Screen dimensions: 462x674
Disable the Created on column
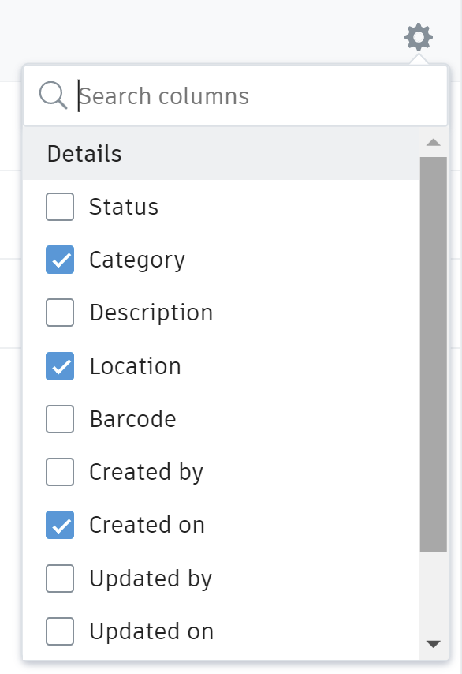(60, 525)
